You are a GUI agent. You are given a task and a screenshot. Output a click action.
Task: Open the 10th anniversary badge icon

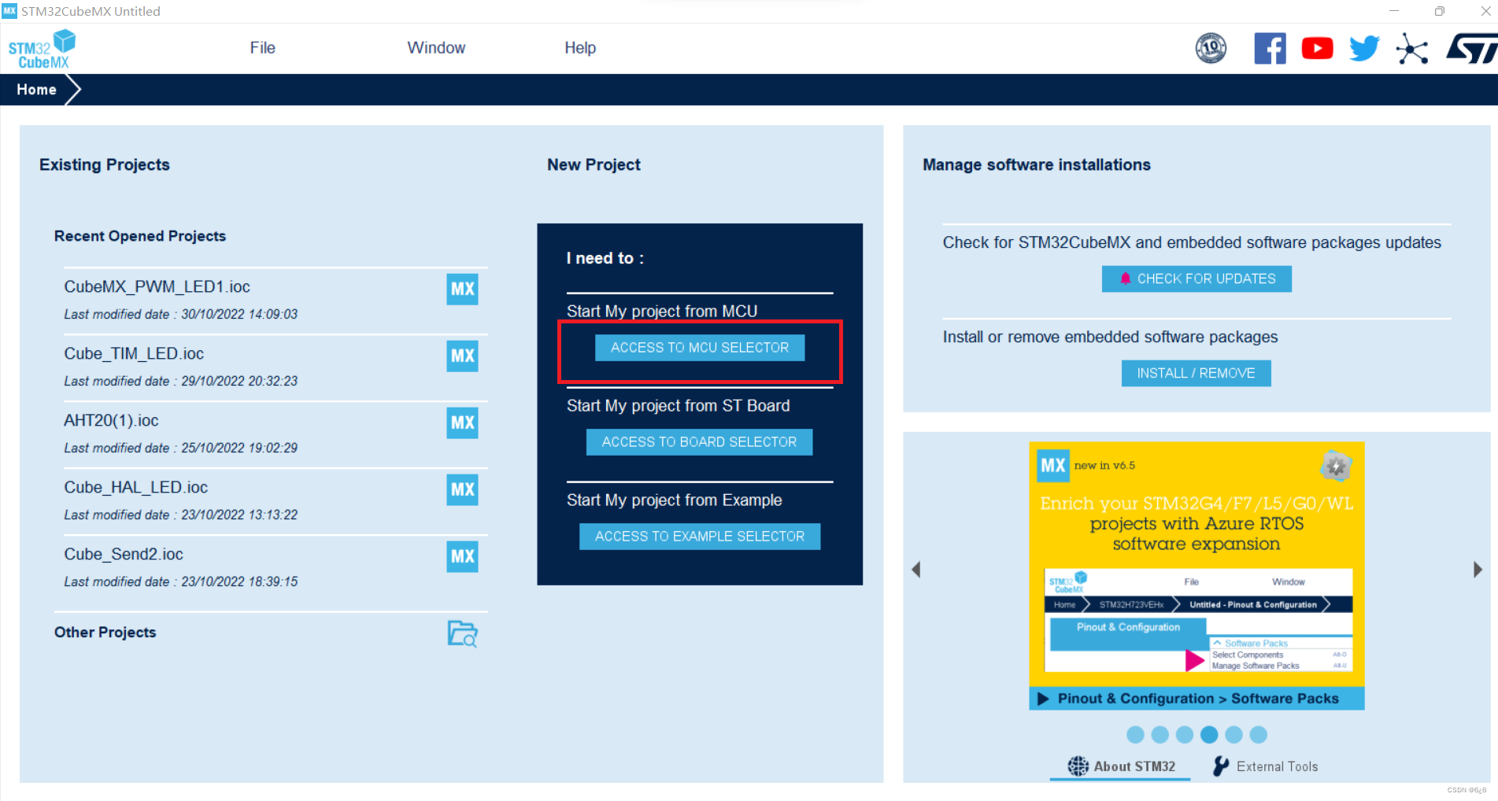point(1211,49)
